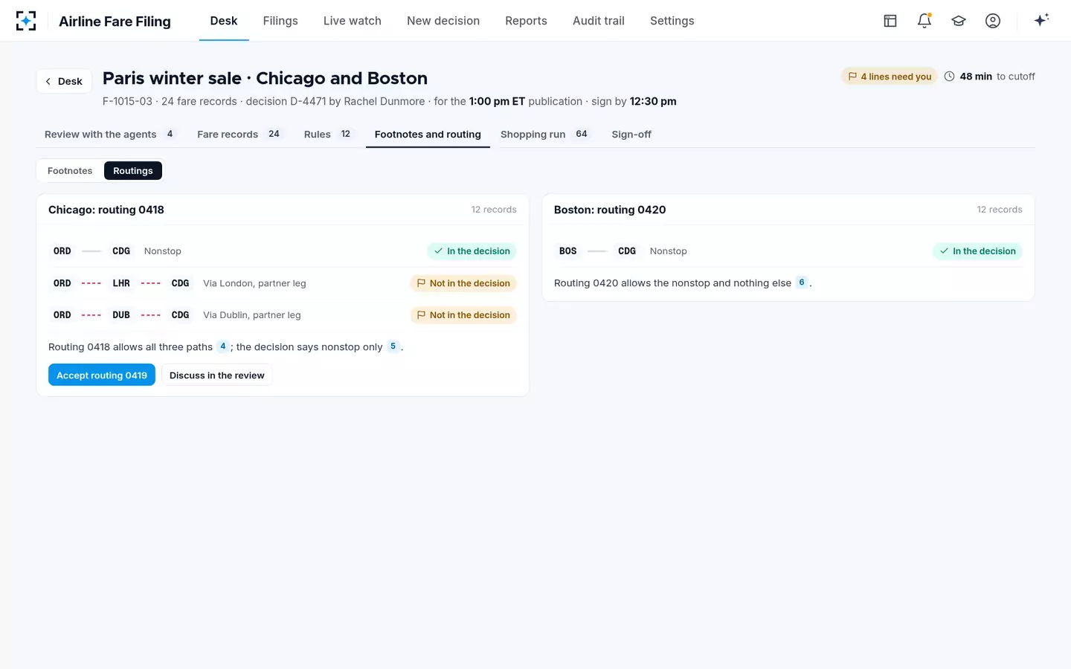Go to the Desk nav tab

224,21
